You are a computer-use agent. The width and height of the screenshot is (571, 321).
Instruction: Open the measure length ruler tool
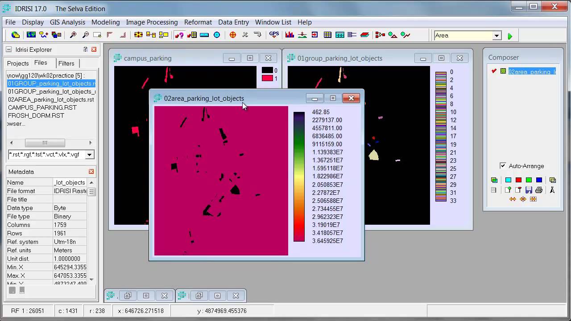(204, 35)
